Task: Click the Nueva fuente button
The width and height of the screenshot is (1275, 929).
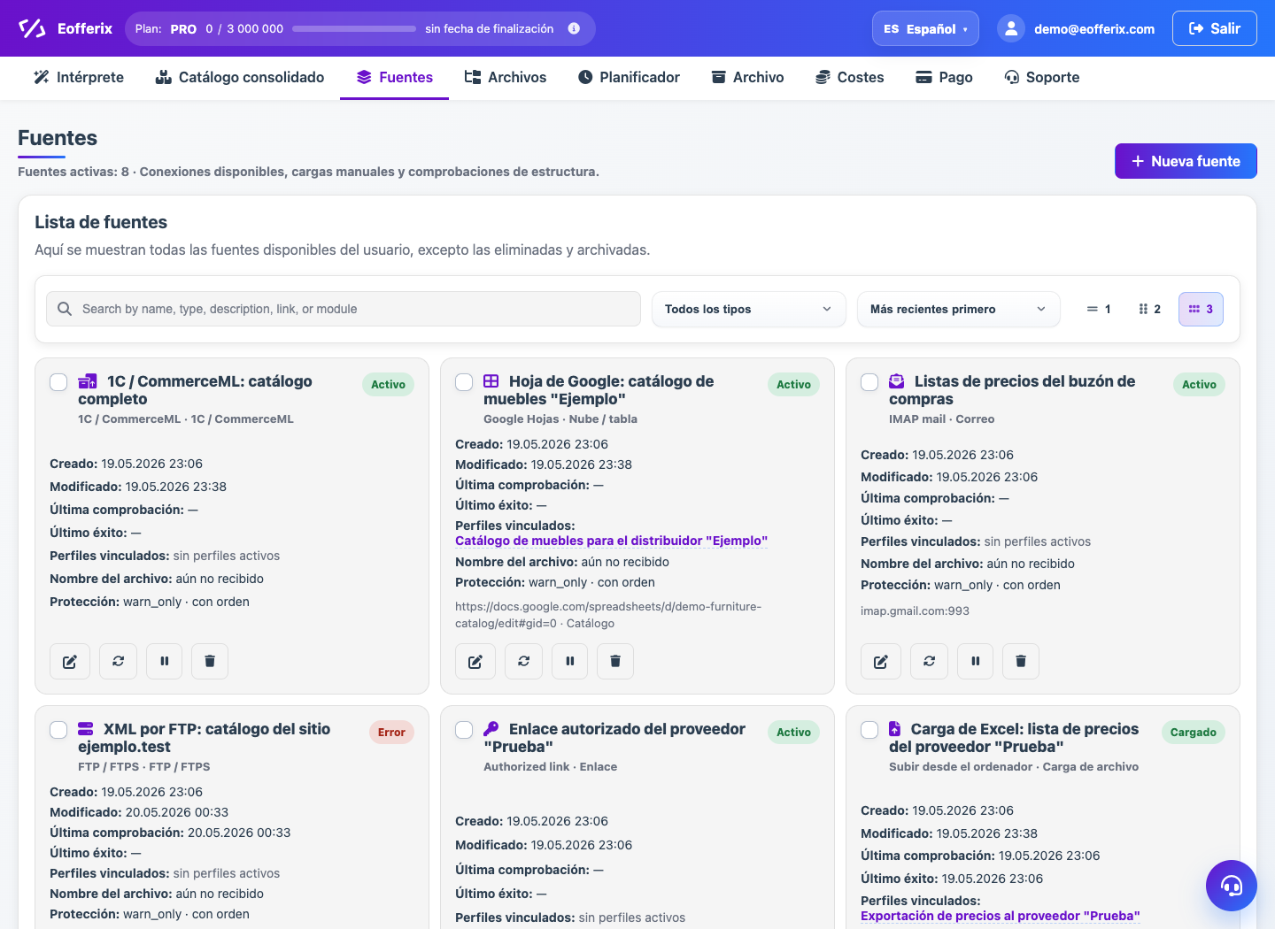Action: point(1186,161)
